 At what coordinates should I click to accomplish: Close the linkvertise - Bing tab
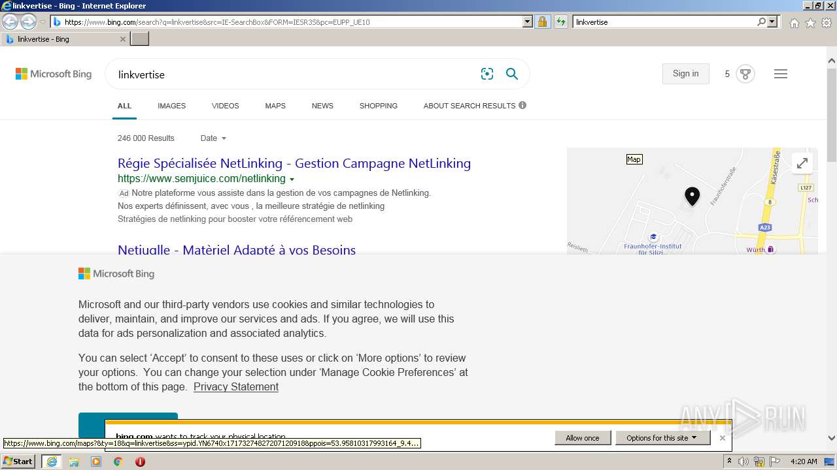pyautogui.click(x=123, y=39)
